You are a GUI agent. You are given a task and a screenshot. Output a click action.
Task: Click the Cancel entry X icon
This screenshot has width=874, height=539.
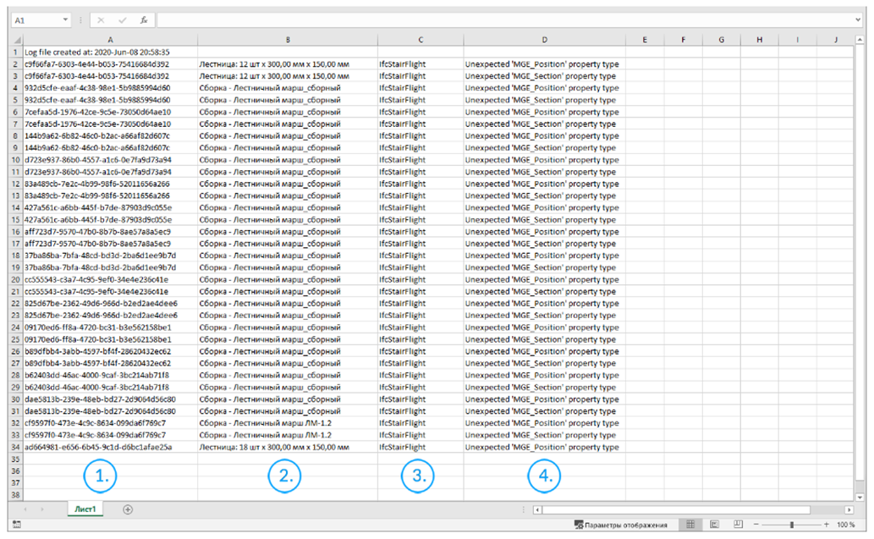point(101,19)
